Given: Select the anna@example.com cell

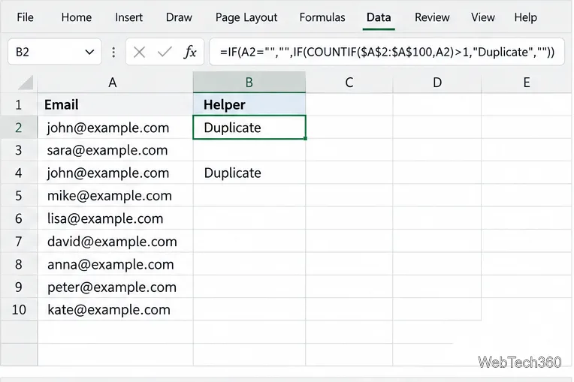Looking at the screenshot, I should point(115,264).
